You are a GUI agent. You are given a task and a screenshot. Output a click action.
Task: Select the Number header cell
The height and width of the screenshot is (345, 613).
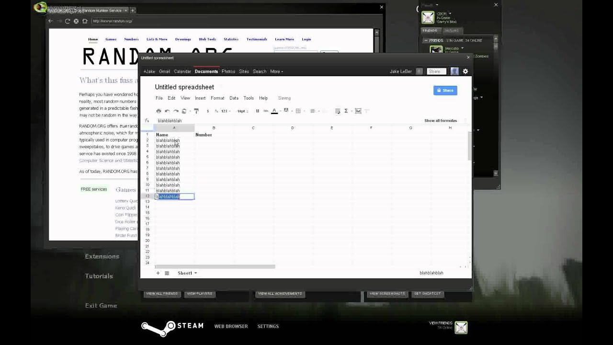[x=214, y=135]
